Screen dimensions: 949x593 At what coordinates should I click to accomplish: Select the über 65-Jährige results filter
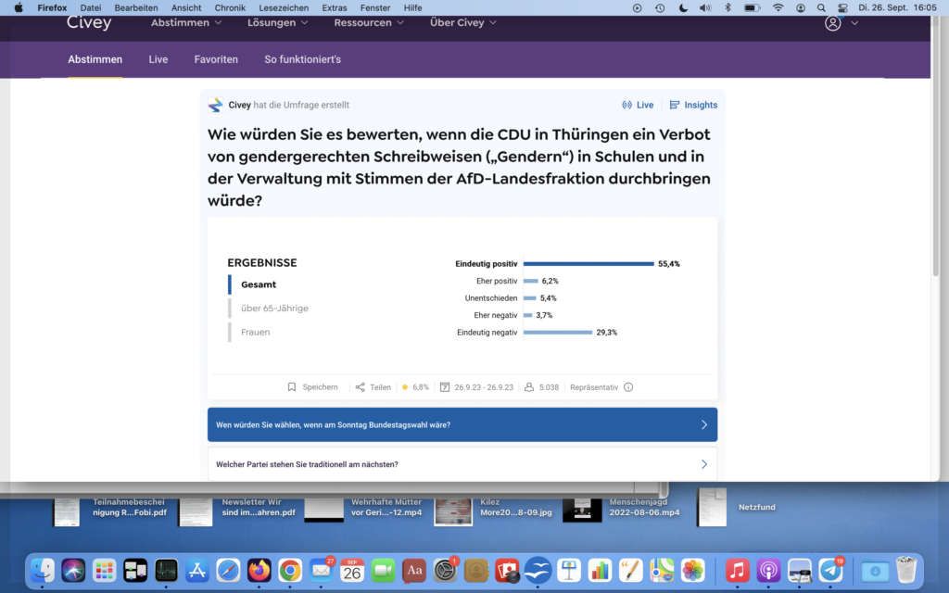(x=274, y=309)
